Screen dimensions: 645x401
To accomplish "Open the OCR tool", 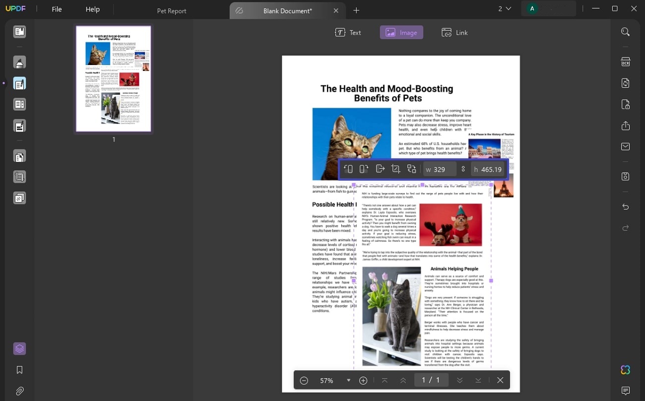I will click(625, 62).
